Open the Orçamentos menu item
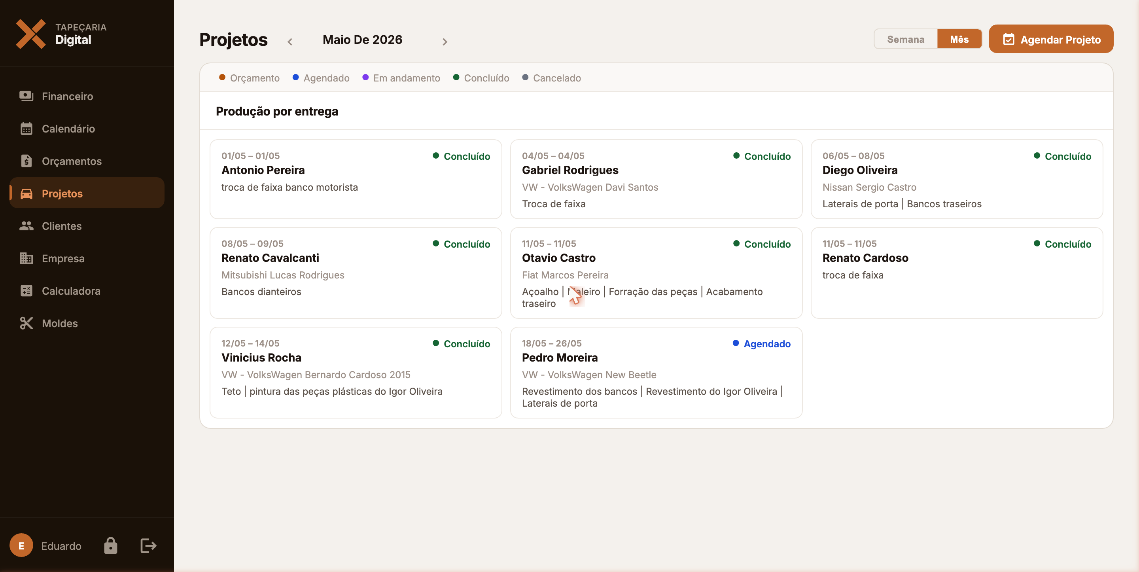The width and height of the screenshot is (1139, 572). click(87, 161)
